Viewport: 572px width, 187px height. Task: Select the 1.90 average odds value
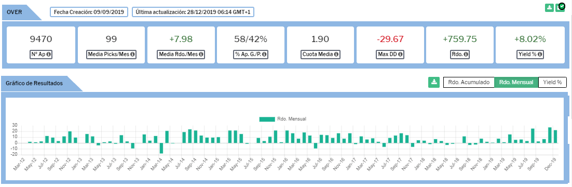(x=321, y=39)
